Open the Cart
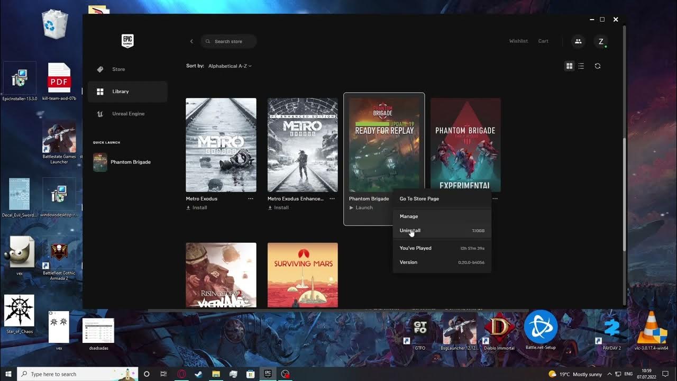This screenshot has height=381, width=677. pos(543,41)
